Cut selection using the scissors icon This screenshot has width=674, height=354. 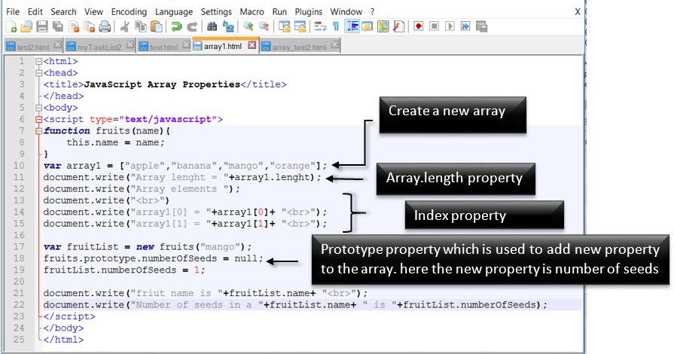coord(125,26)
